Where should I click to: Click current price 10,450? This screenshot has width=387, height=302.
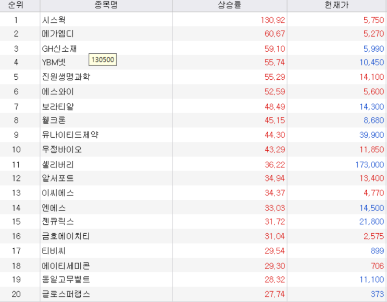click(372, 62)
